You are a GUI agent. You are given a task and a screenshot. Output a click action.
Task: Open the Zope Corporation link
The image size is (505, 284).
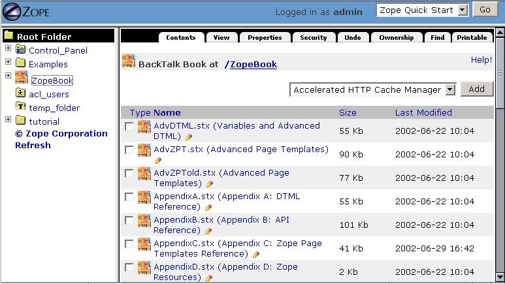pos(61,134)
